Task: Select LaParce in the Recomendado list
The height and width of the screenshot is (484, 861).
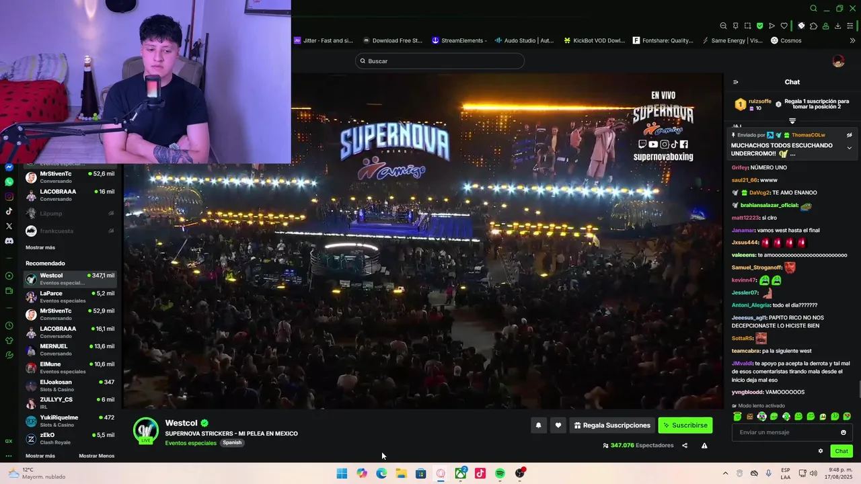Action: point(70,296)
